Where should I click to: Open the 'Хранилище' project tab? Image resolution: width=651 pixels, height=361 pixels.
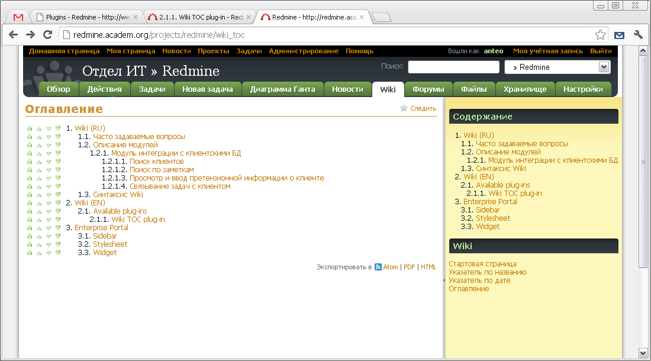pos(525,89)
